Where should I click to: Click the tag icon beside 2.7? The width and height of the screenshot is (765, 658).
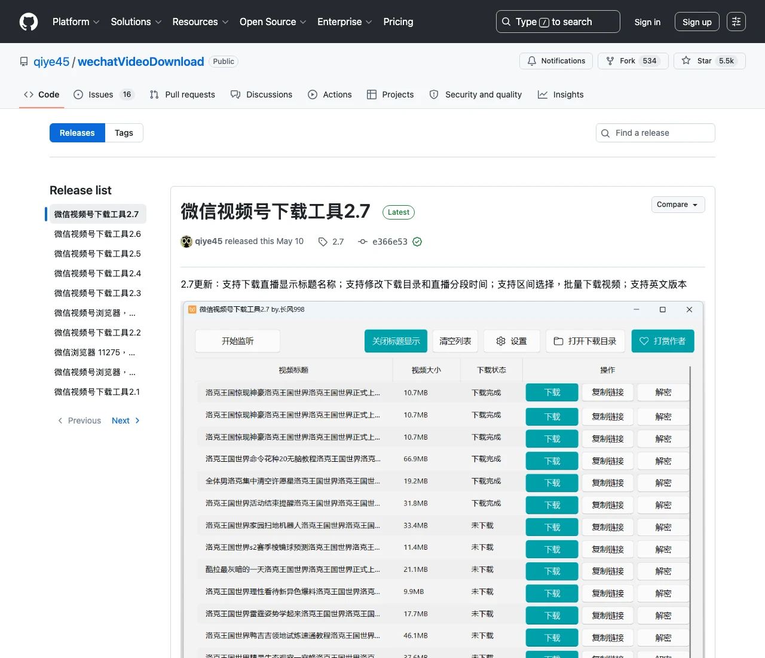[x=323, y=242]
